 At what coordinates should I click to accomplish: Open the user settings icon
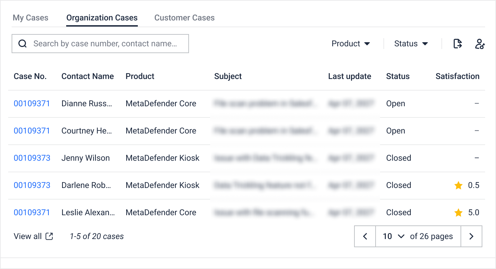tap(480, 44)
